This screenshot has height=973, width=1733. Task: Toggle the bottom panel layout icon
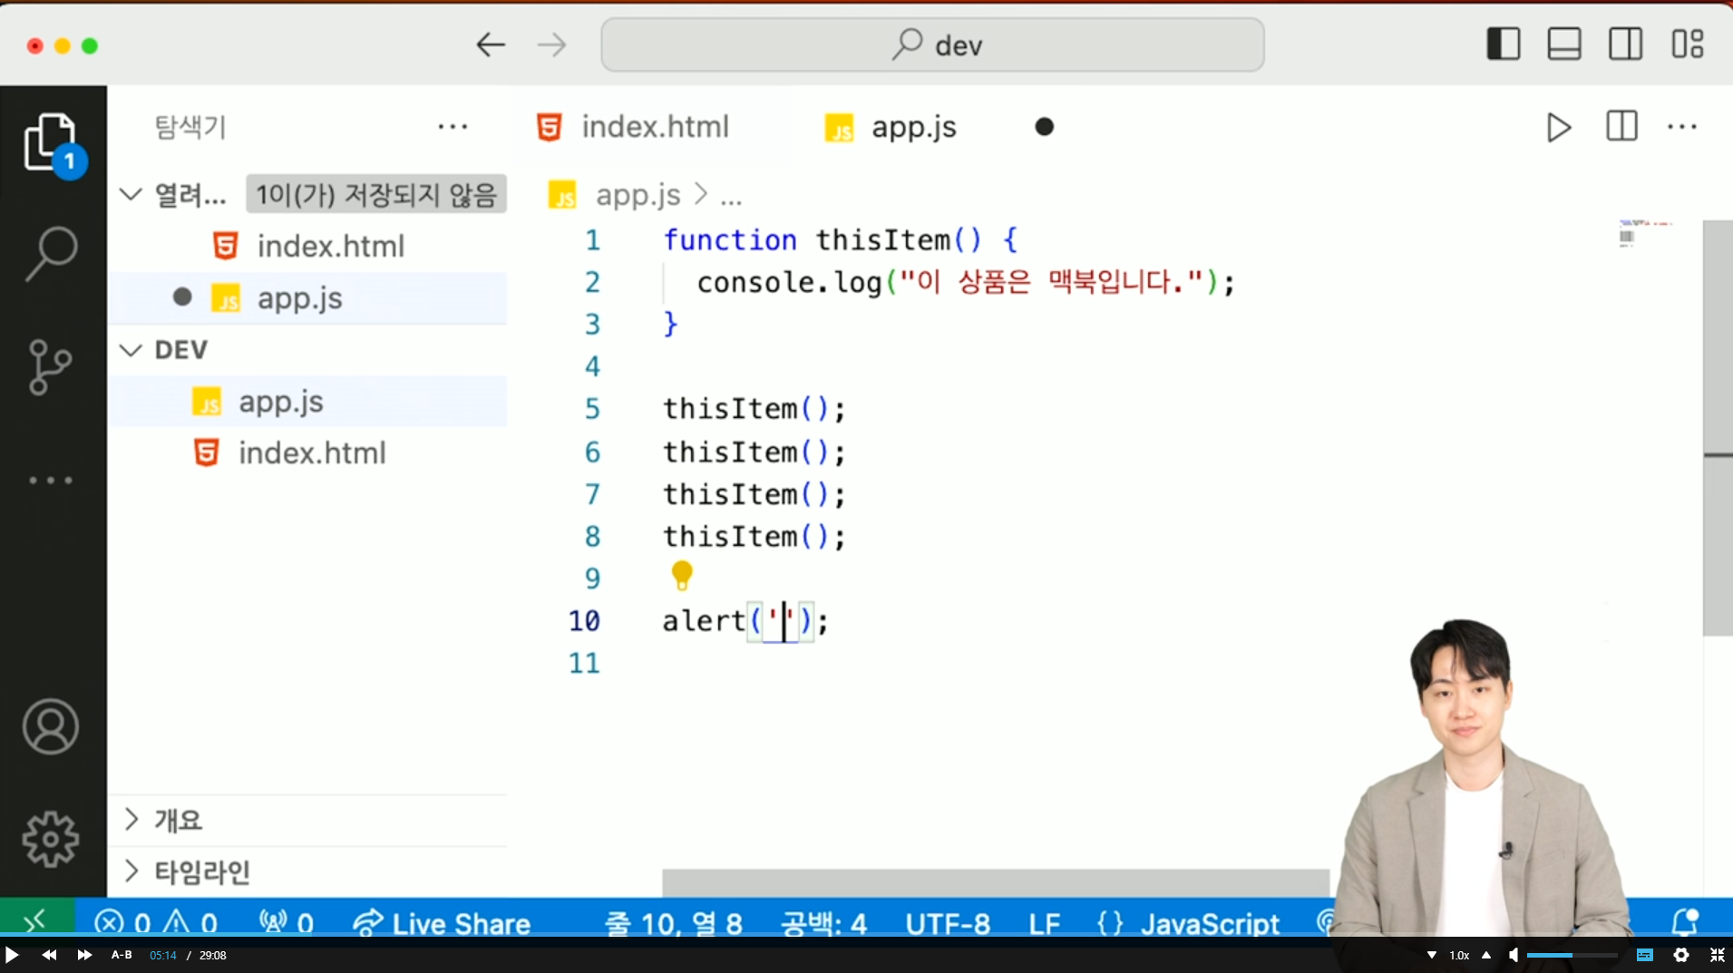point(1564,44)
